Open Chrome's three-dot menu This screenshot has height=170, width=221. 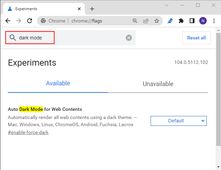(x=214, y=21)
